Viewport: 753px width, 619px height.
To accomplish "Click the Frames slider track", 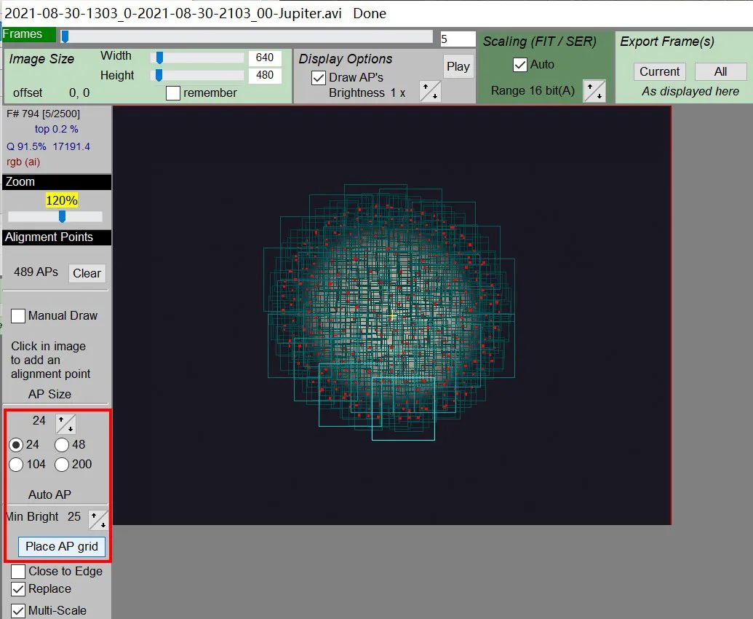I will point(246,37).
